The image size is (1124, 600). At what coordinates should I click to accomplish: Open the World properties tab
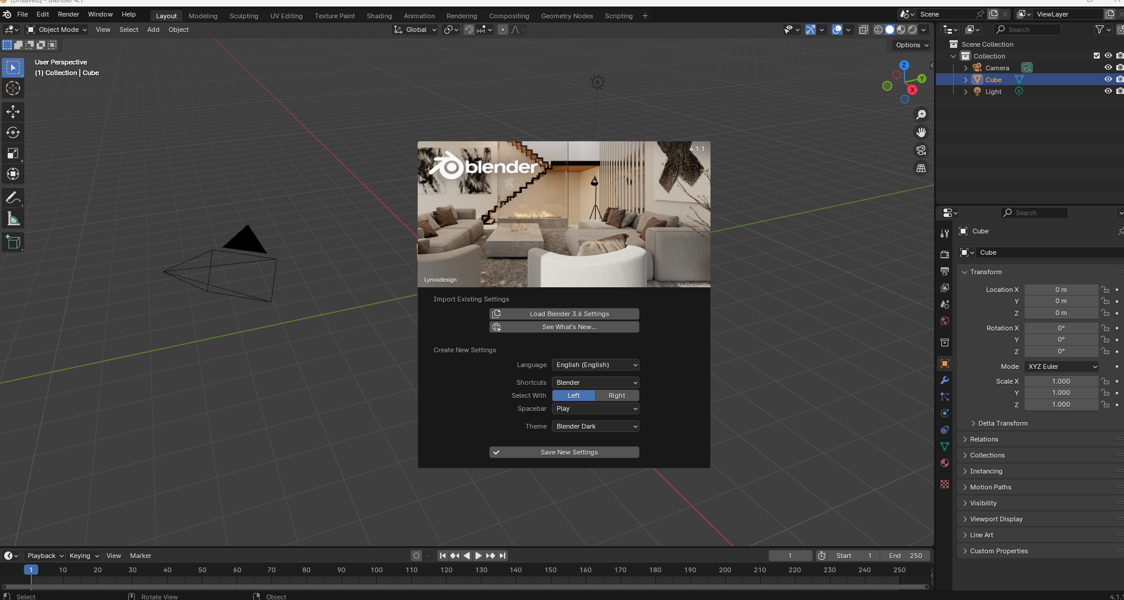click(x=945, y=321)
